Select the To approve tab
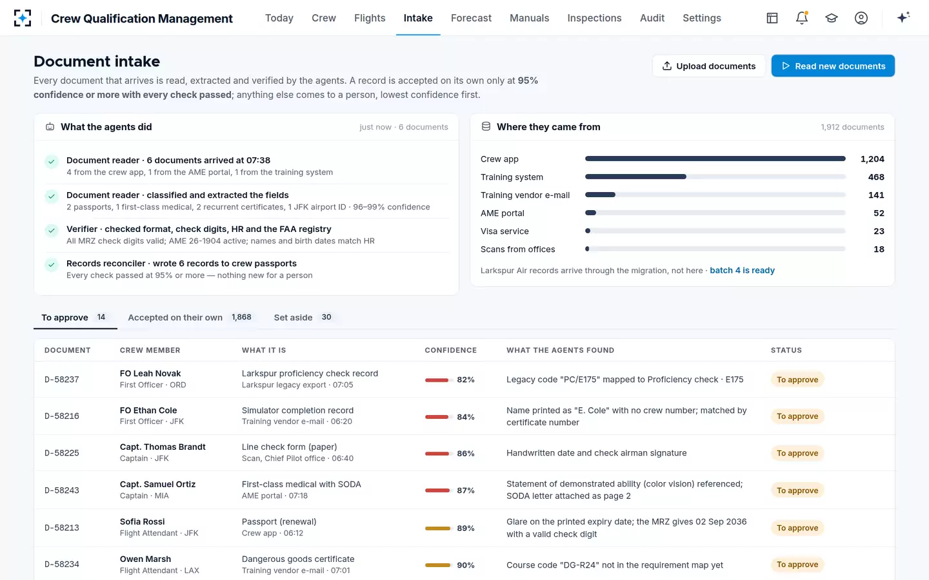Image resolution: width=929 pixels, height=580 pixels. click(75, 317)
